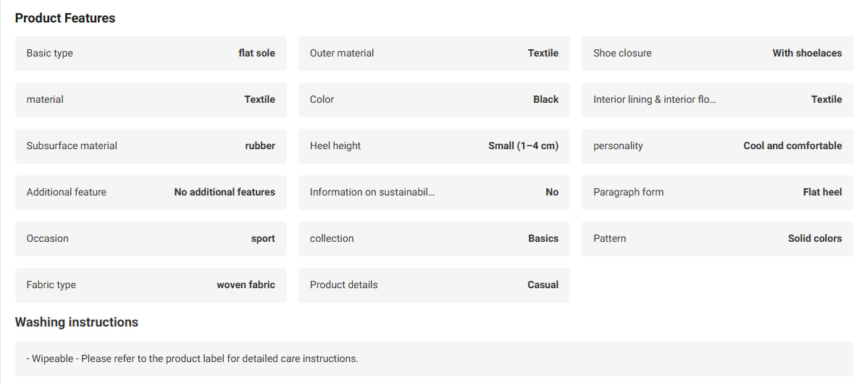Select the Outer material Textile cell
Viewport: 867px width, 383px height.
pyautogui.click(x=434, y=53)
